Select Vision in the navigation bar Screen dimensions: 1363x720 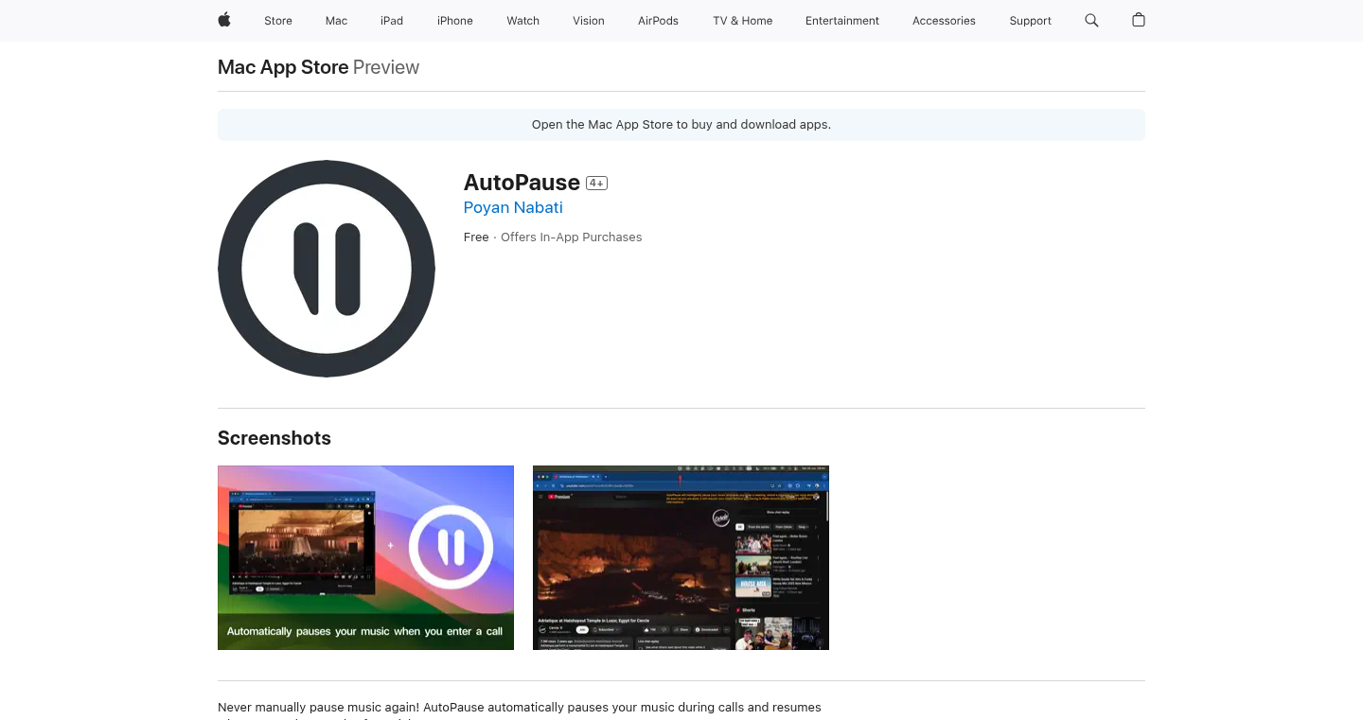(x=589, y=21)
